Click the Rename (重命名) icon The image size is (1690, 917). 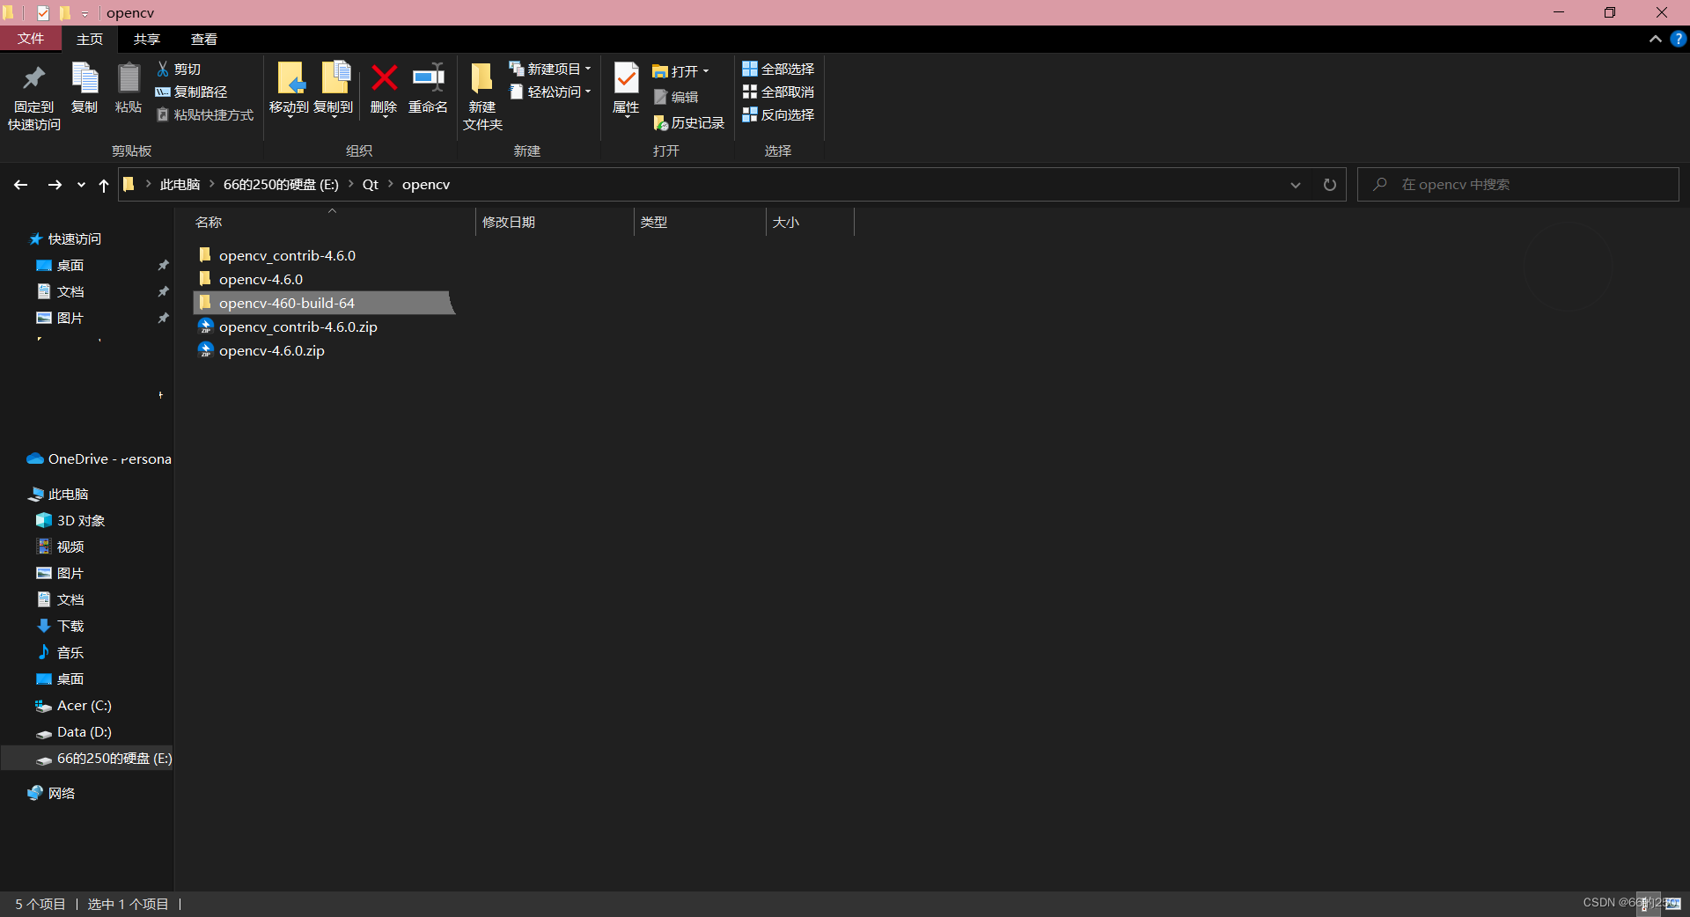pos(429,77)
